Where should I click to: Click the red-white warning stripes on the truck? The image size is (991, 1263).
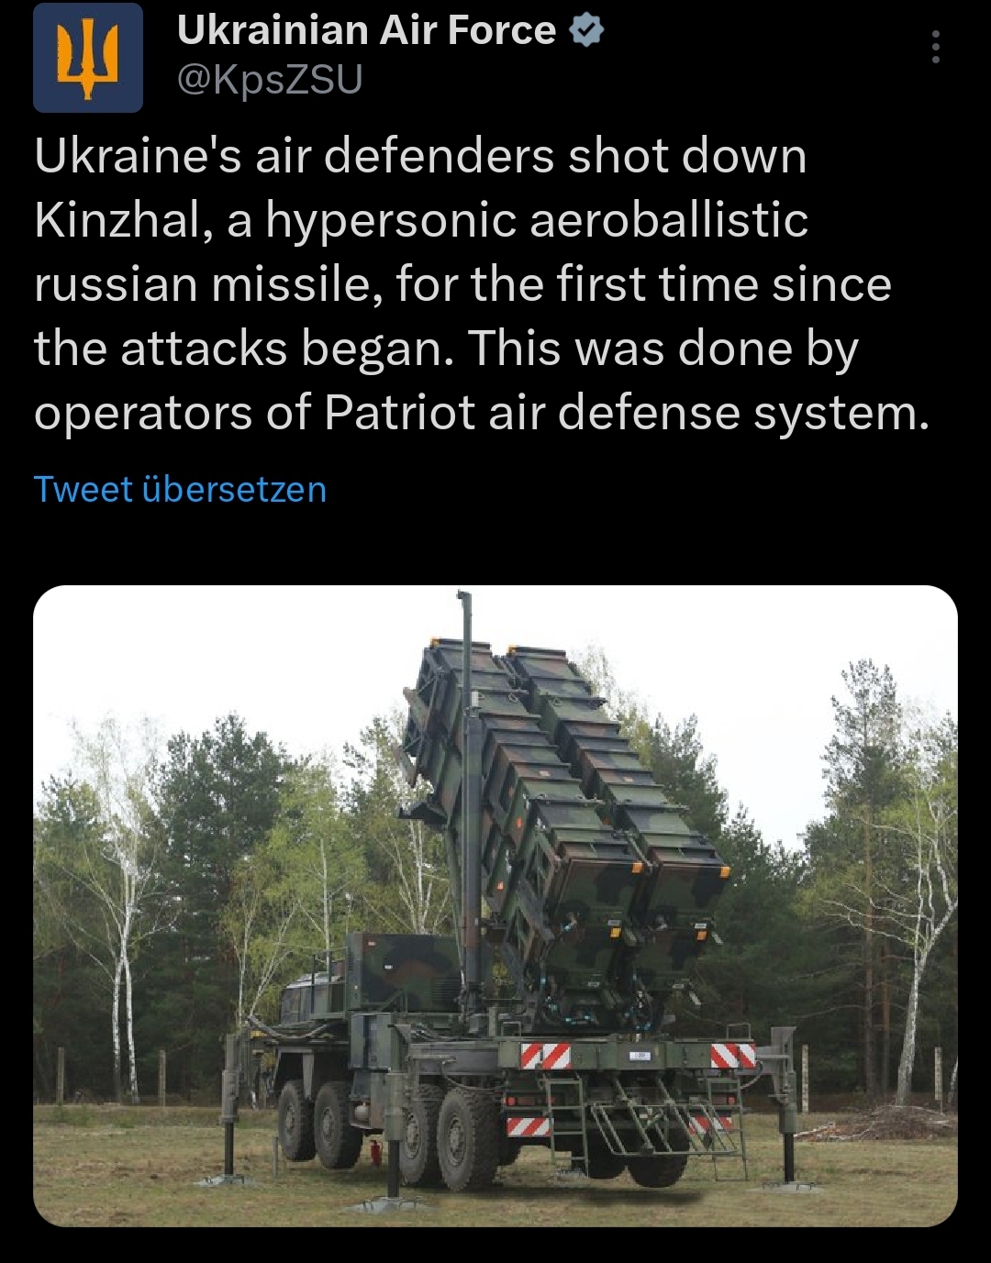point(546,1056)
